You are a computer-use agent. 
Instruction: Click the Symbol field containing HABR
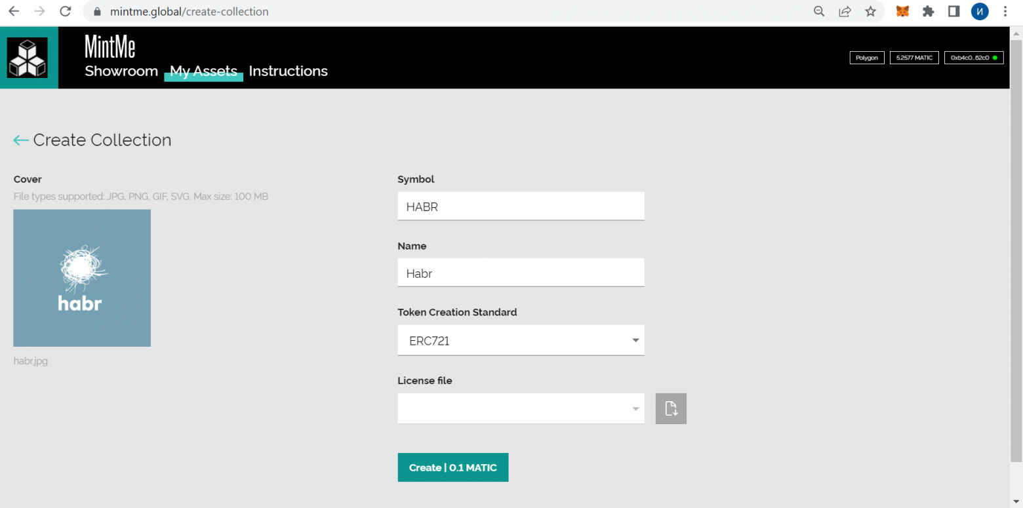tap(521, 206)
